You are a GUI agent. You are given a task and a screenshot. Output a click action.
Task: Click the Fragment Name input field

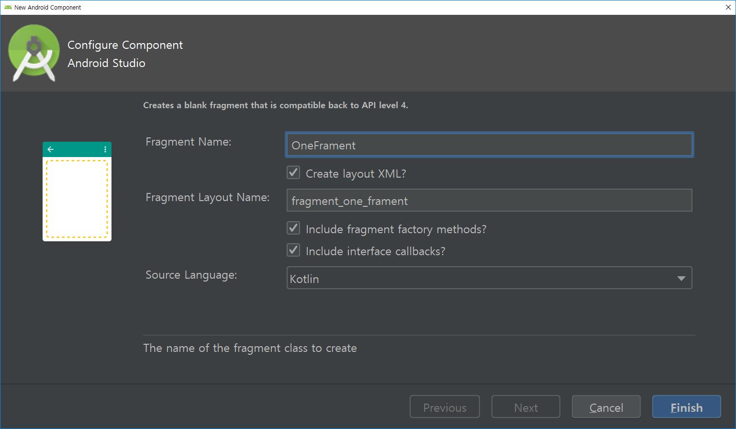[489, 145]
